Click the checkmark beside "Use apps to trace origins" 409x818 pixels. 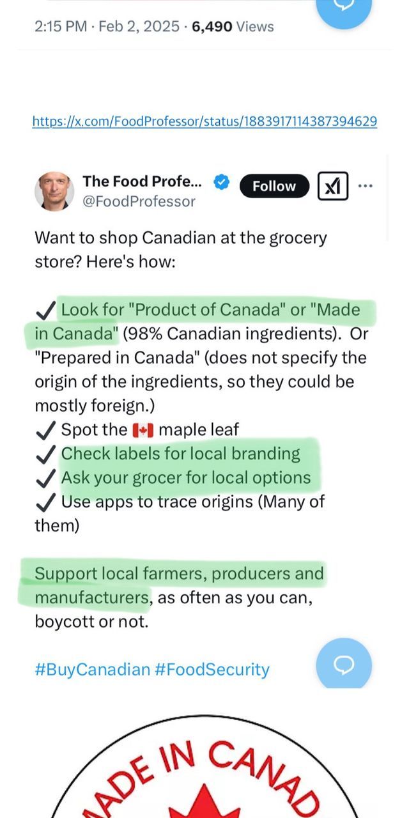tap(45, 502)
